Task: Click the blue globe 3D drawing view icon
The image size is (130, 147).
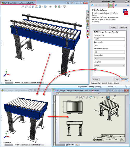Action: pos(108,97)
